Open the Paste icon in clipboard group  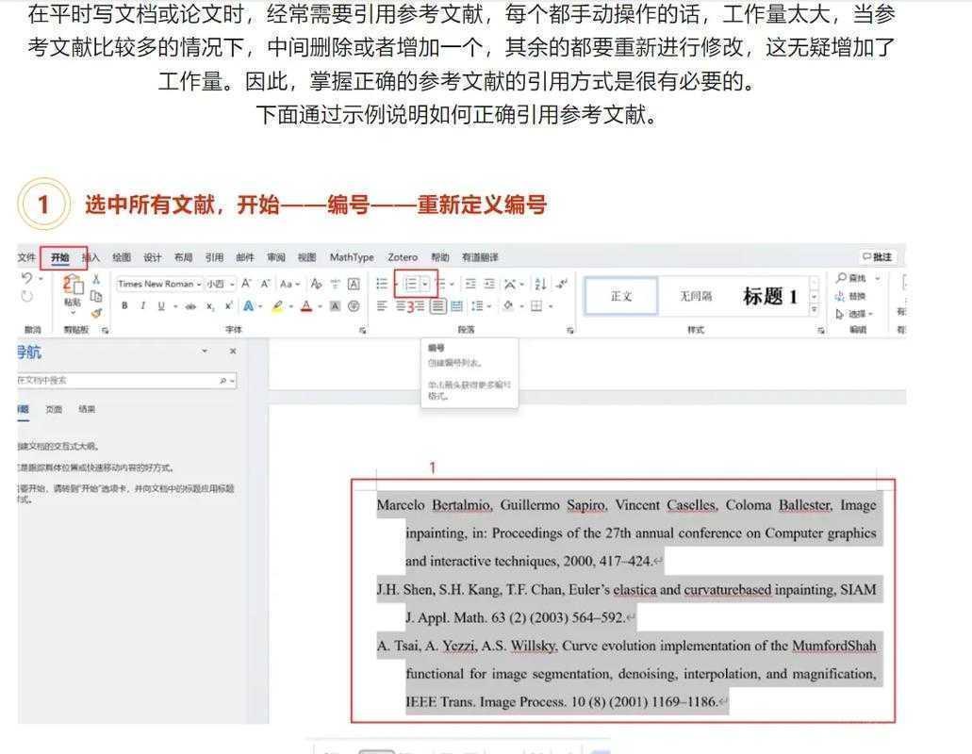(x=74, y=287)
